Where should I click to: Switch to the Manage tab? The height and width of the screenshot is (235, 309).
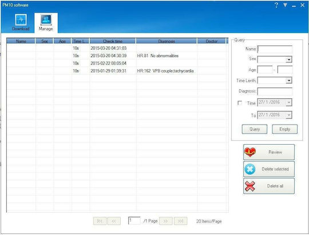46,22
